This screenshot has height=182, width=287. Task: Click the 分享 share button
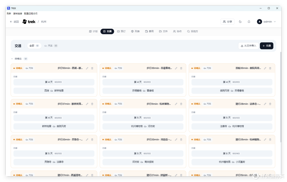pyautogui.click(x=227, y=21)
